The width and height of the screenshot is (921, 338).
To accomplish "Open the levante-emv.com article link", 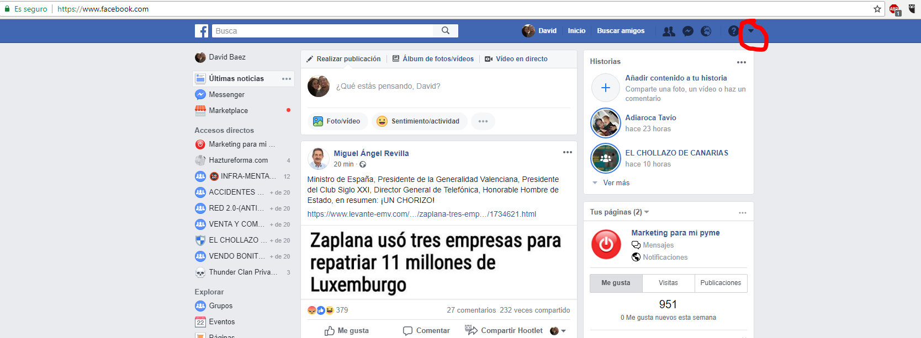I will click(x=422, y=214).
